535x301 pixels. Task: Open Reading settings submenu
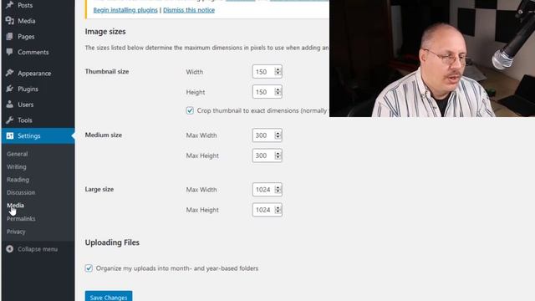coord(18,180)
